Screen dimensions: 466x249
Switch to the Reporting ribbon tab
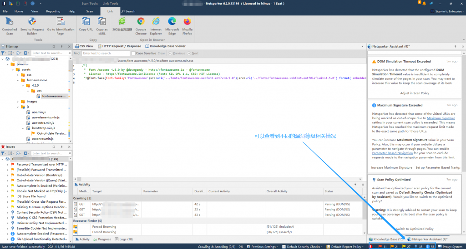pos(53,11)
